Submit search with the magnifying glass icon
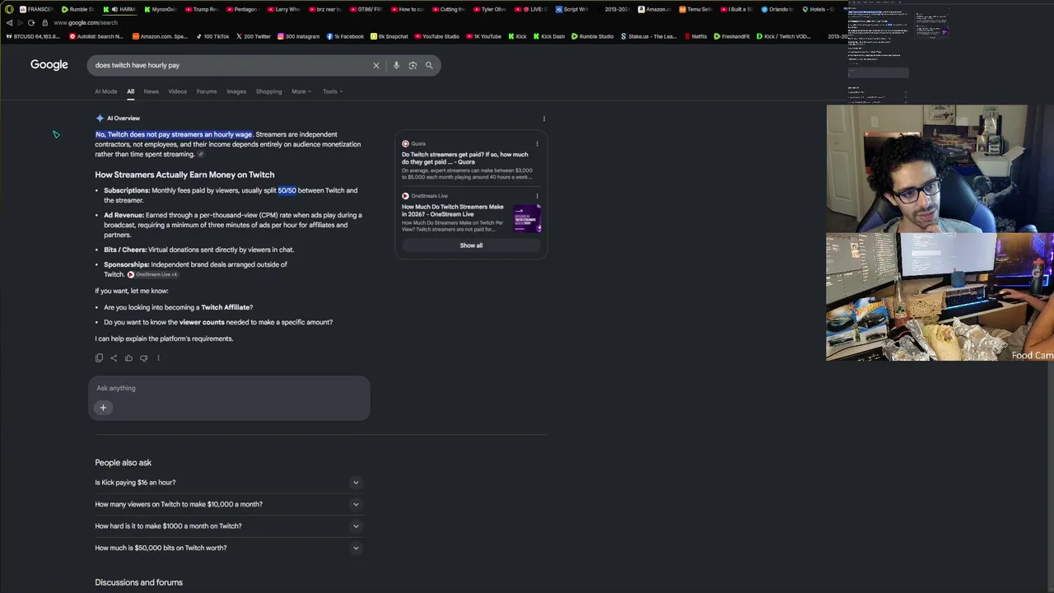Screen dimensions: 1054x593 click(429, 65)
